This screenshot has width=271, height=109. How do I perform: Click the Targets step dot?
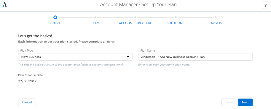coord(216,17)
